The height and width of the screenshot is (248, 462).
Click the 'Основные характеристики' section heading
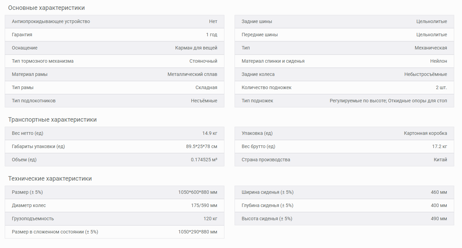[46, 8]
